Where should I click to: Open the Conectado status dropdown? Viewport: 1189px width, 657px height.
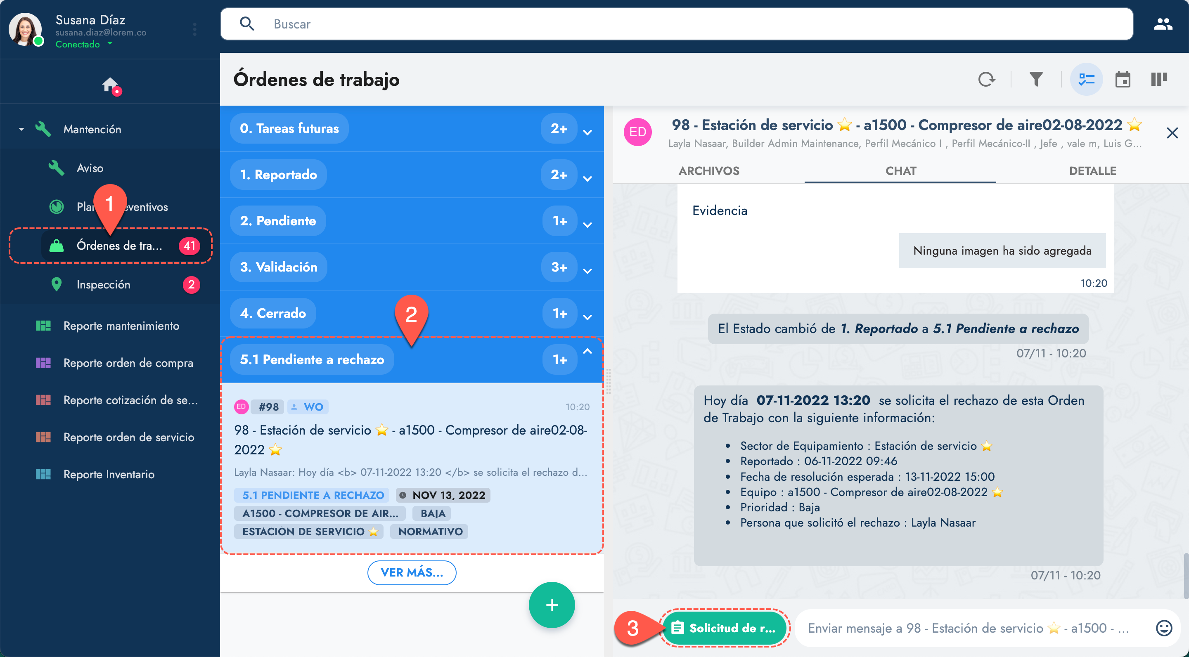pos(84,44)
